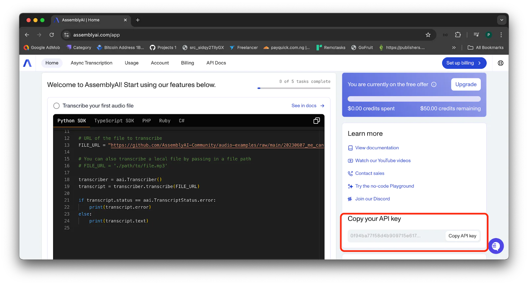Open the browser extensions puzzle icon

[x=458, y=35]
